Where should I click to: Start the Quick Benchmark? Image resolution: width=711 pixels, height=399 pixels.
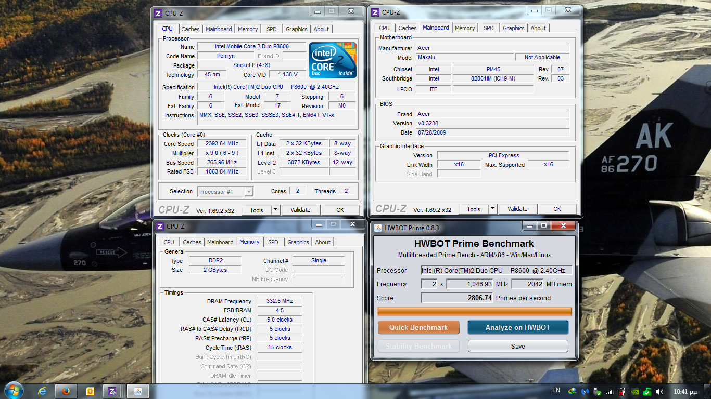tap(418, 327)
